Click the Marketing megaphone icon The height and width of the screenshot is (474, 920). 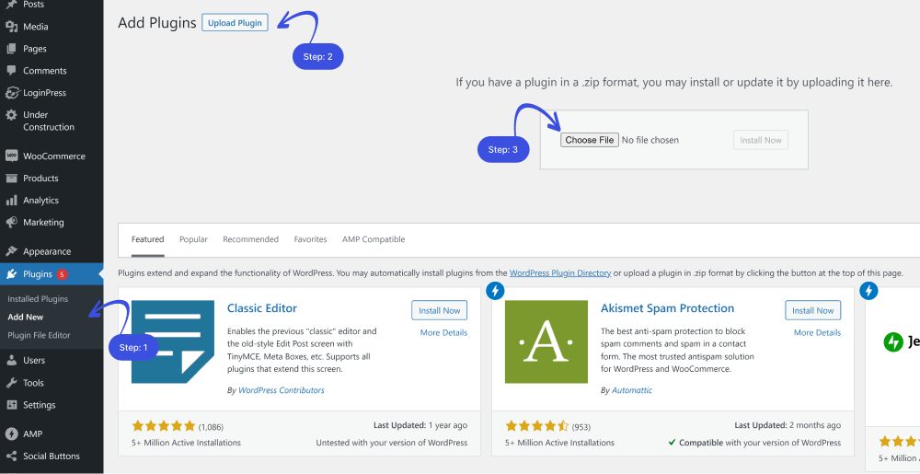point(11,223)
